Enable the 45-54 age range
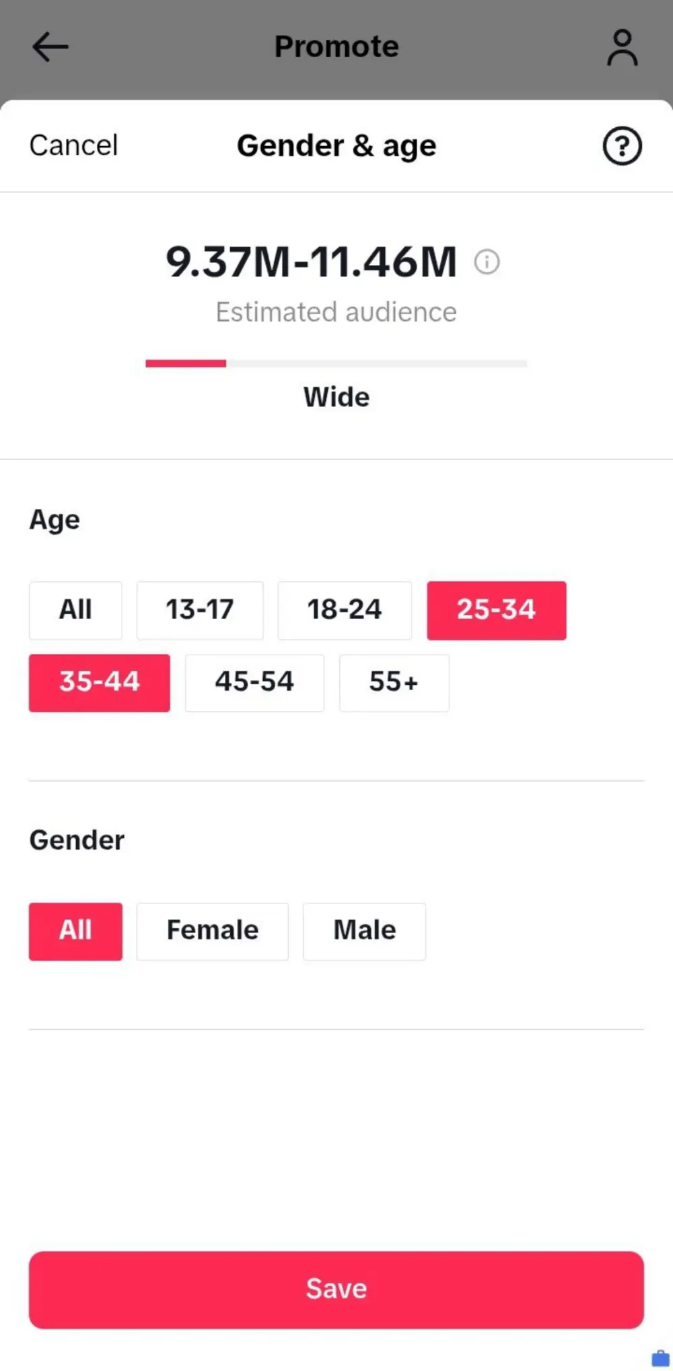This screenshot has height=1371, width=673. click(254, 683)
